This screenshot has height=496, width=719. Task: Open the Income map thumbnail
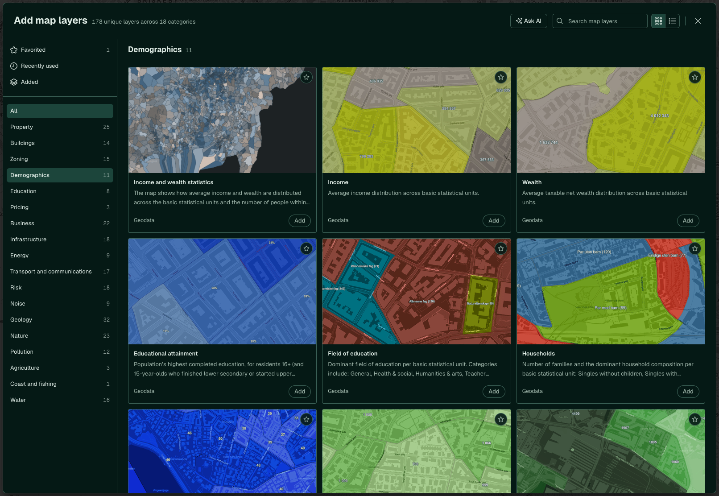[x=417, y=120]
